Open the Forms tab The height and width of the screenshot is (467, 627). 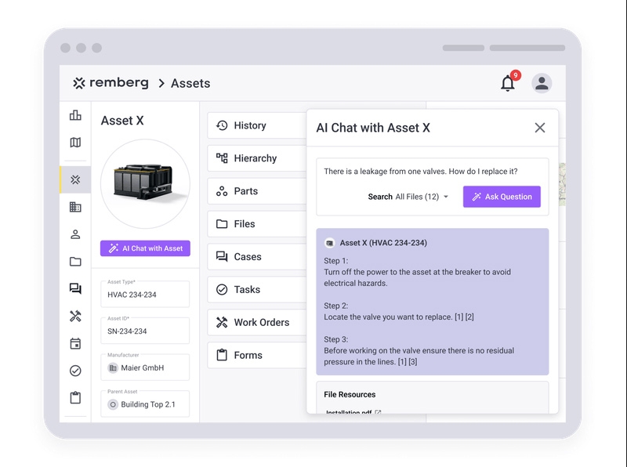[x=257, y=355]
